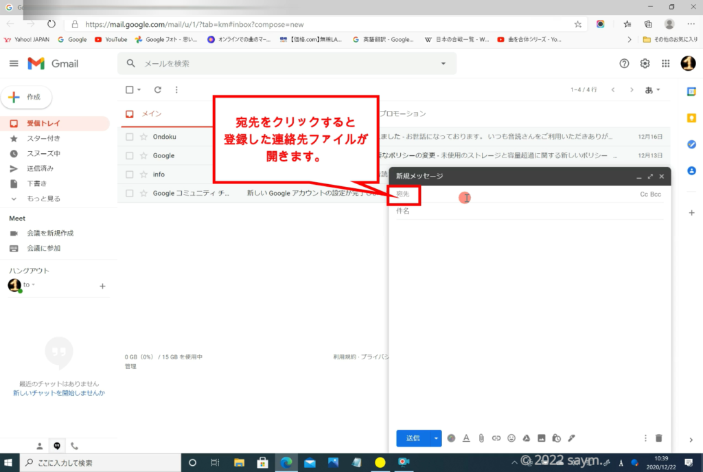Discard the draft with the trash icon
Viewport: 703px width, 472px height.
[659, 438]
